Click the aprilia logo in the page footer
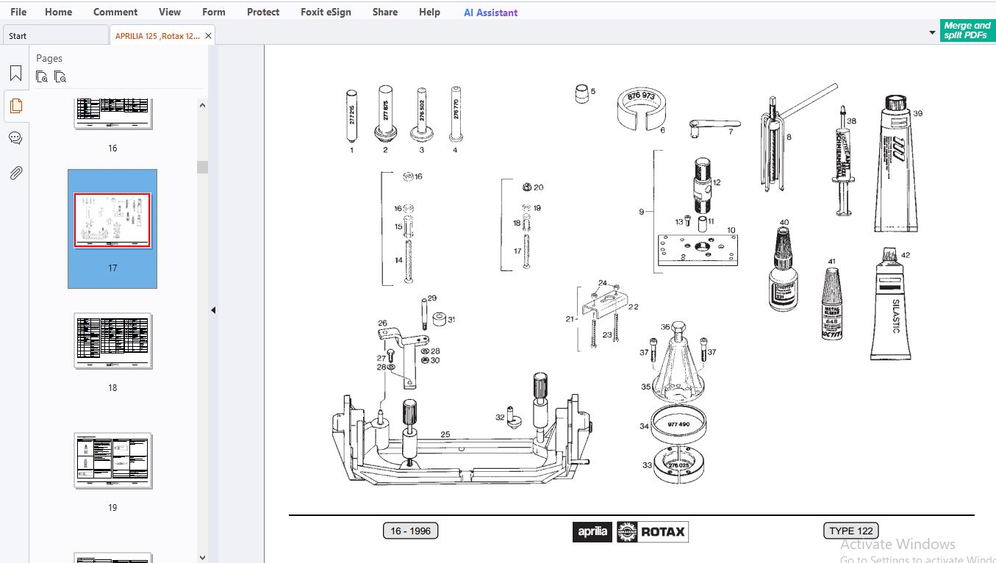This screenshot has height=563, width=996. coord(592,531)
